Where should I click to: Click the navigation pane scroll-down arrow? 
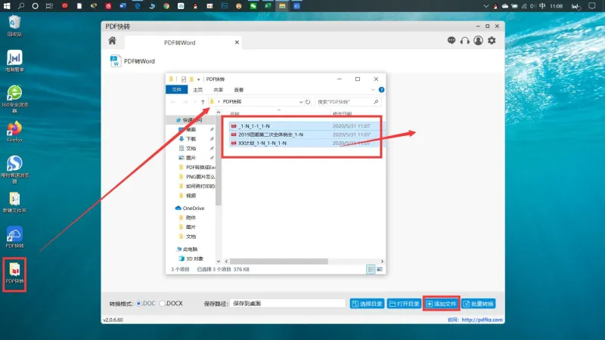pos(219,261)
